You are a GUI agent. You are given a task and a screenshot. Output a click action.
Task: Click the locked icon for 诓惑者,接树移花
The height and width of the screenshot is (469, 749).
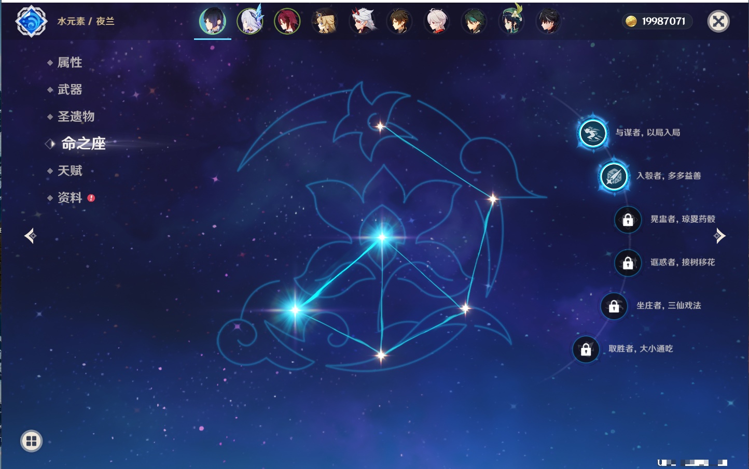[x=628, y=263]
